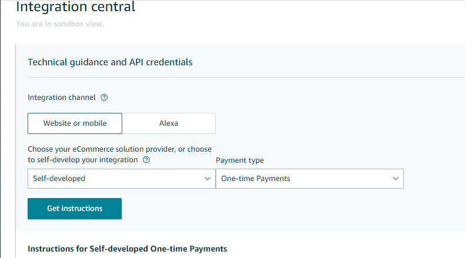Click the Payment type label
The width and height of the screenshot is (465, 258).
point(240,160)
